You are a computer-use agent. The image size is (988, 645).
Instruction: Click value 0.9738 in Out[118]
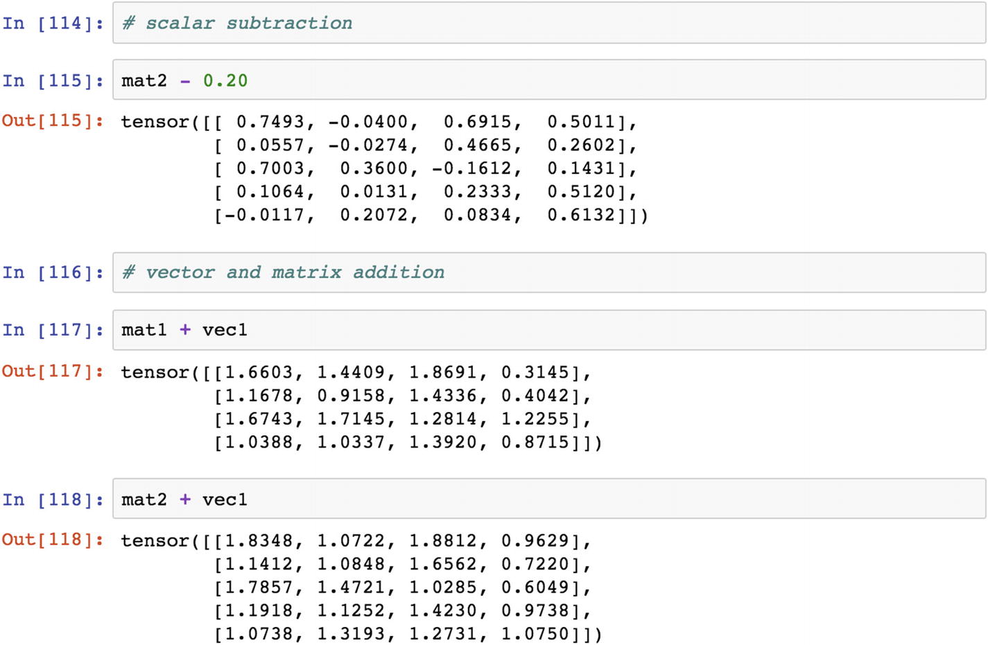click(x=535, y=610)
